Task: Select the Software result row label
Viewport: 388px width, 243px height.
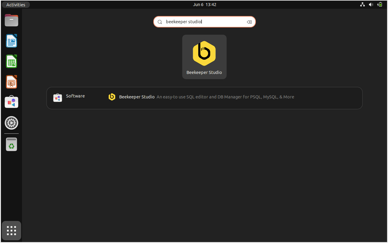Action: (x=75, y=96)
